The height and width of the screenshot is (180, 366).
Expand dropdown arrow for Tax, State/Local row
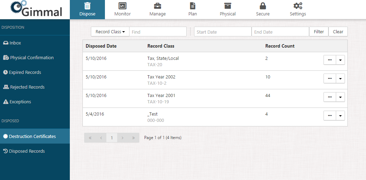(x=340, y=60)
